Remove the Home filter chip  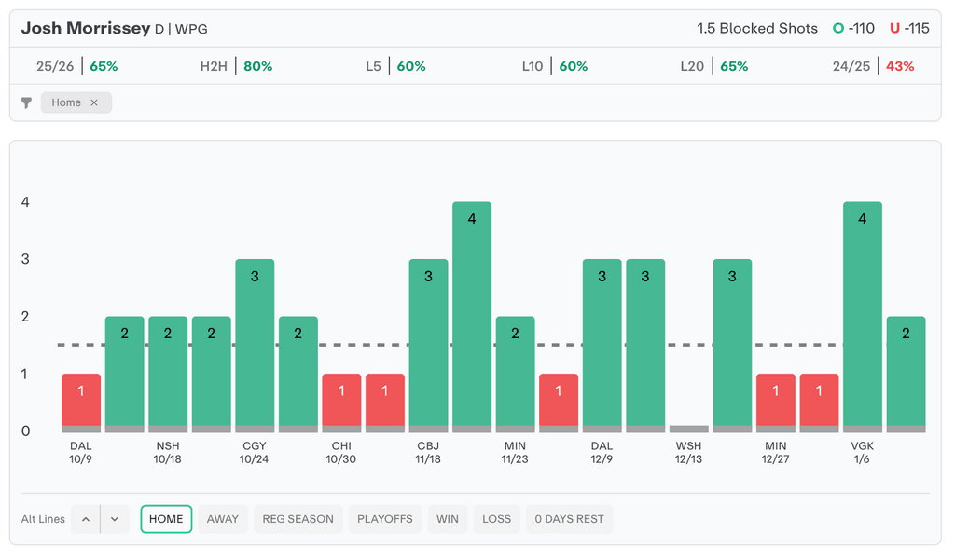tap(94, 102)
